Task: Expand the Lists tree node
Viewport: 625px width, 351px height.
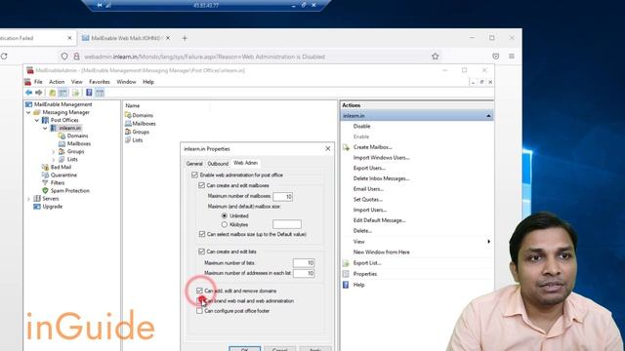Action: pyautogui.click(x=54, y=159)
